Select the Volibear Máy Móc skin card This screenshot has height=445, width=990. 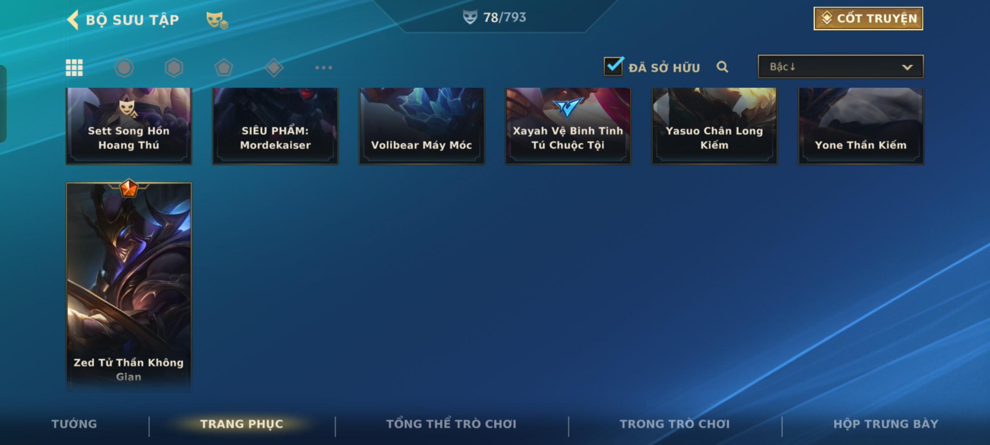pos(422,126)
